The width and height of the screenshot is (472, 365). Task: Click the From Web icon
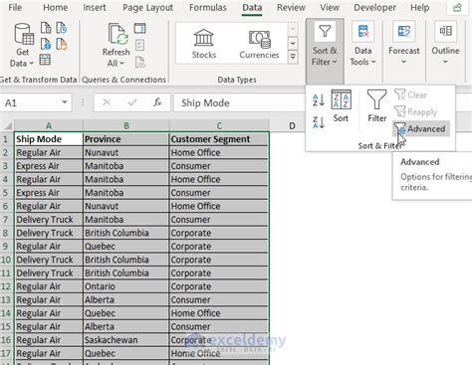46,44
